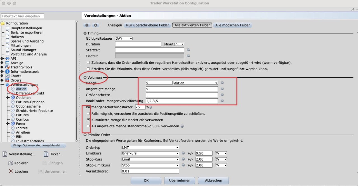Collapse the Volumen section
The height and width of the screenshot is (186, 358).
coord(85,77)
